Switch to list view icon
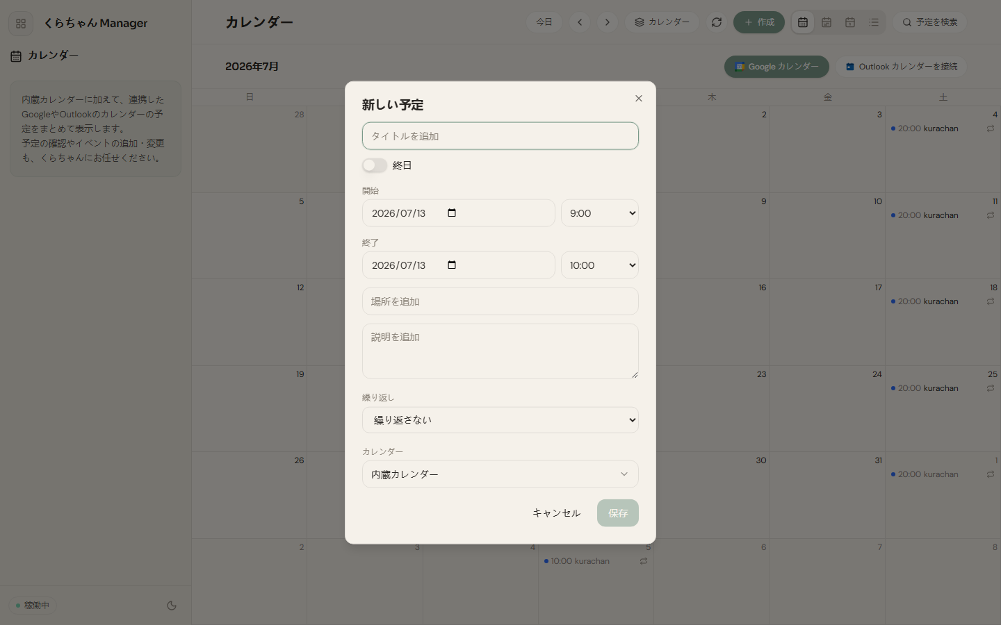 [x=874, y=22]
